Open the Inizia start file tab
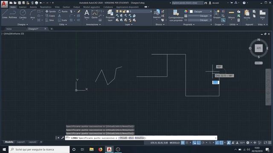 click(9, 29)
